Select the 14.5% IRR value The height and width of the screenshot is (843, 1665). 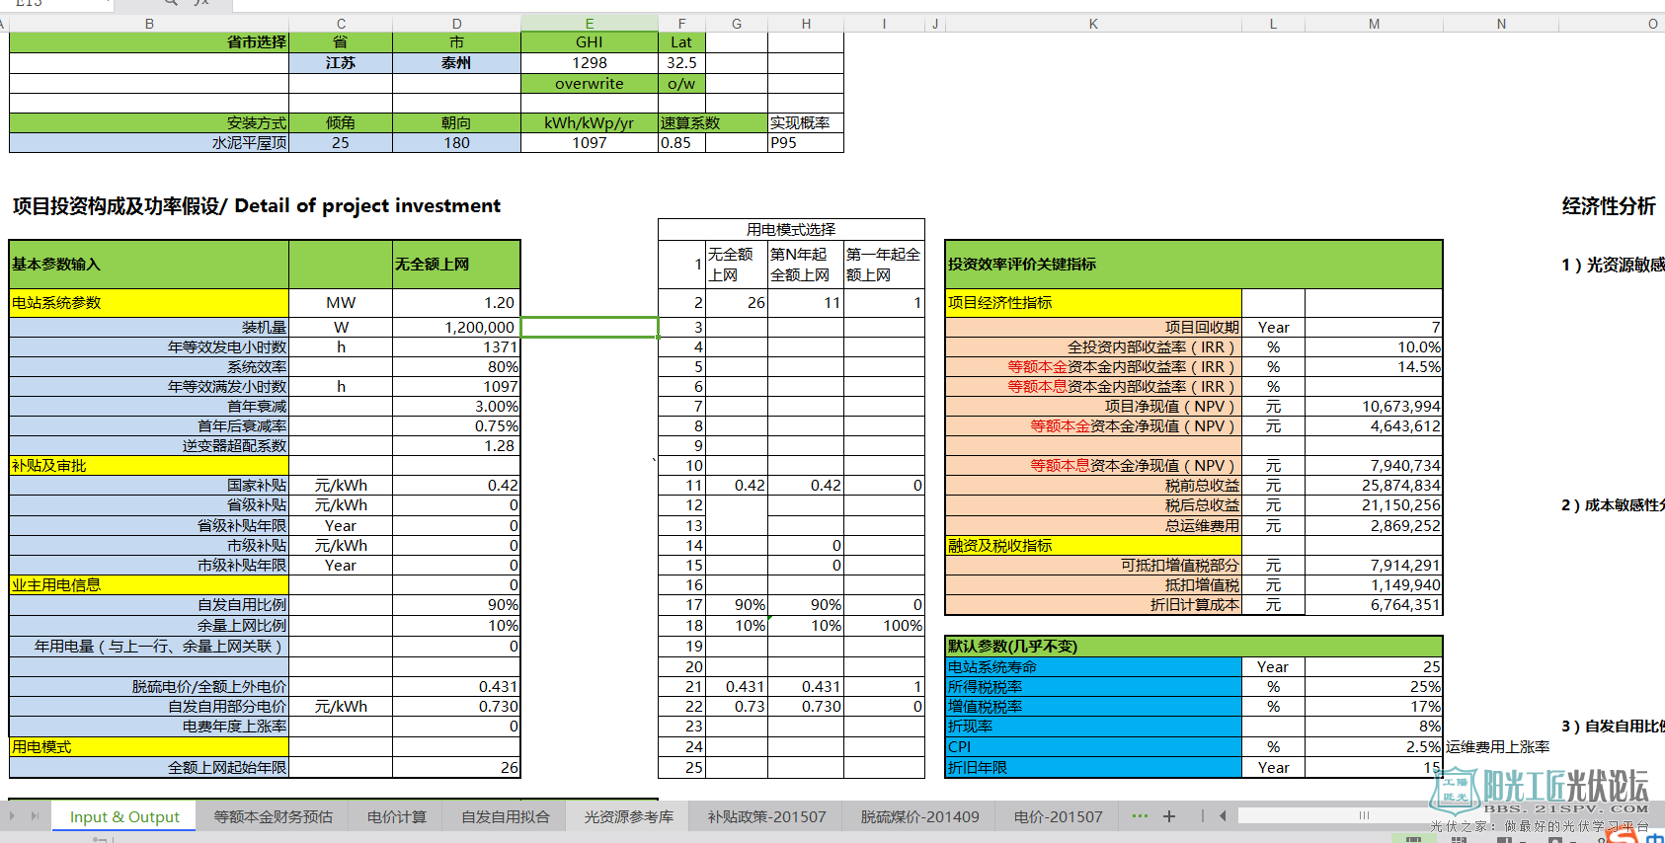pyautogui.click(x=1374, y=367)
